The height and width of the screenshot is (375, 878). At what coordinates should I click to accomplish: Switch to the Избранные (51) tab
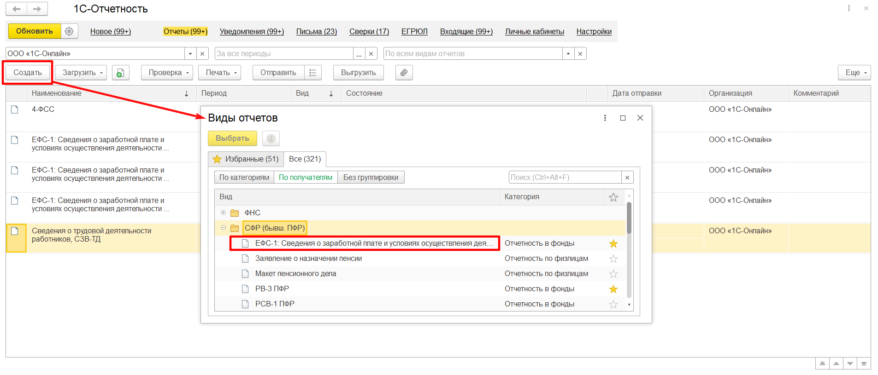pos(246,159)
